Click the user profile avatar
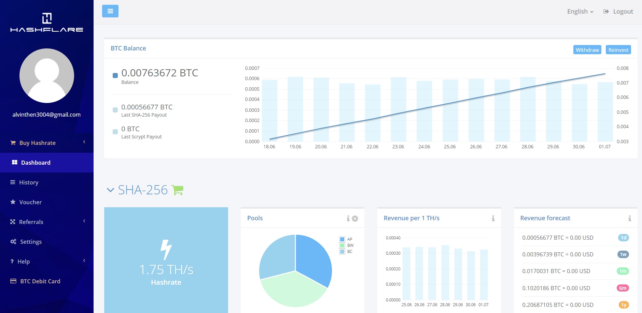This screenshot has width=642, height=313. [47, 76]
